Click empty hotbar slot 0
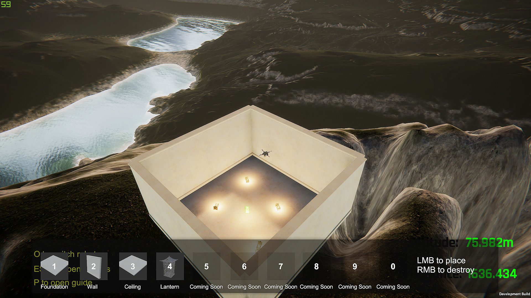Viewport: 531px width, 298px height. [x=393, y=266]
